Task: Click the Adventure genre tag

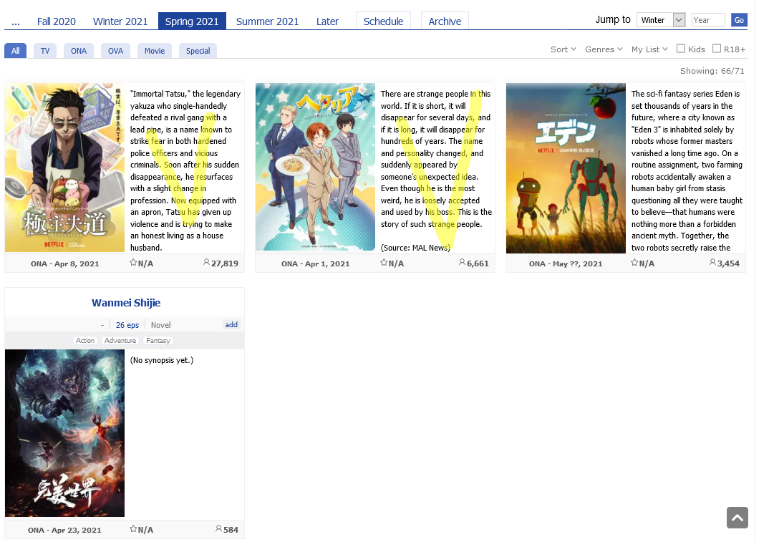Action: pyautogui.click(x=120, y=341)
